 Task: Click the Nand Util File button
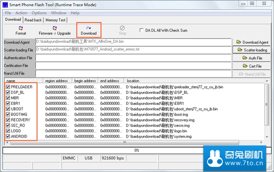(252, 74)
